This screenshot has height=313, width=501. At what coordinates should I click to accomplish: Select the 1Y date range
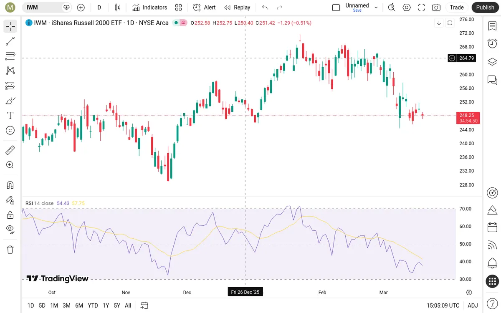coord(106,305)
